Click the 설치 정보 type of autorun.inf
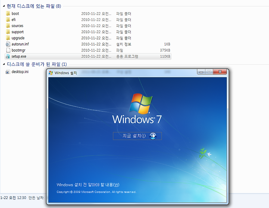This screenshot has width=269, height=208. (x=124, y=44)
